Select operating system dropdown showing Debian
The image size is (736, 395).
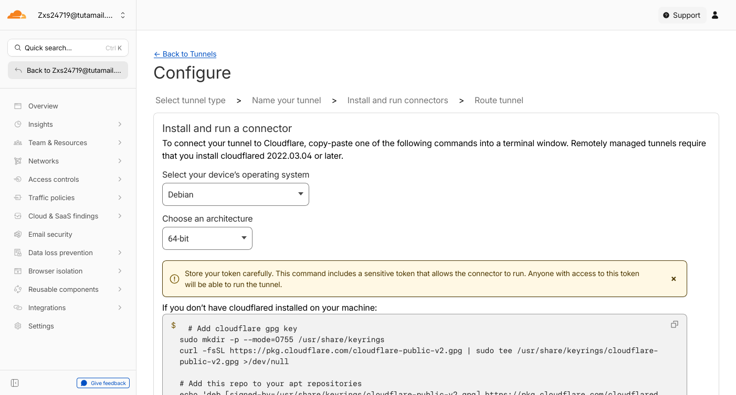236,194
